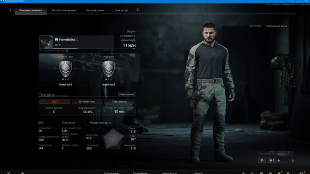The image size is (310, 174).
Task: Click the Сменить сезон button
Action: pyautogui.click(x=127, y=94)
